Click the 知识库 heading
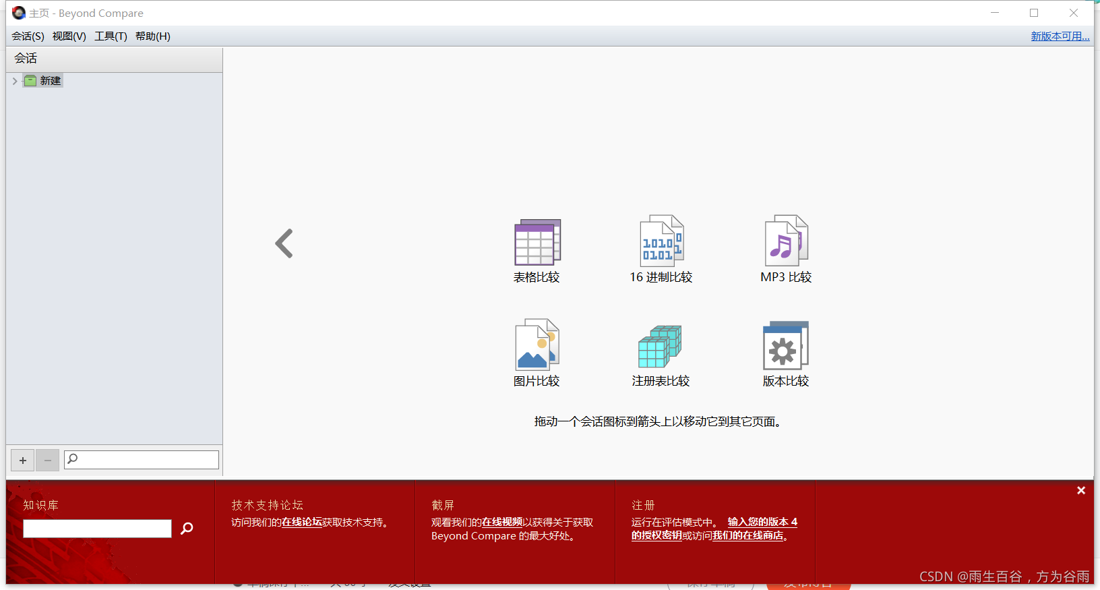This screenshot has width=1100, height=590. 41,505
